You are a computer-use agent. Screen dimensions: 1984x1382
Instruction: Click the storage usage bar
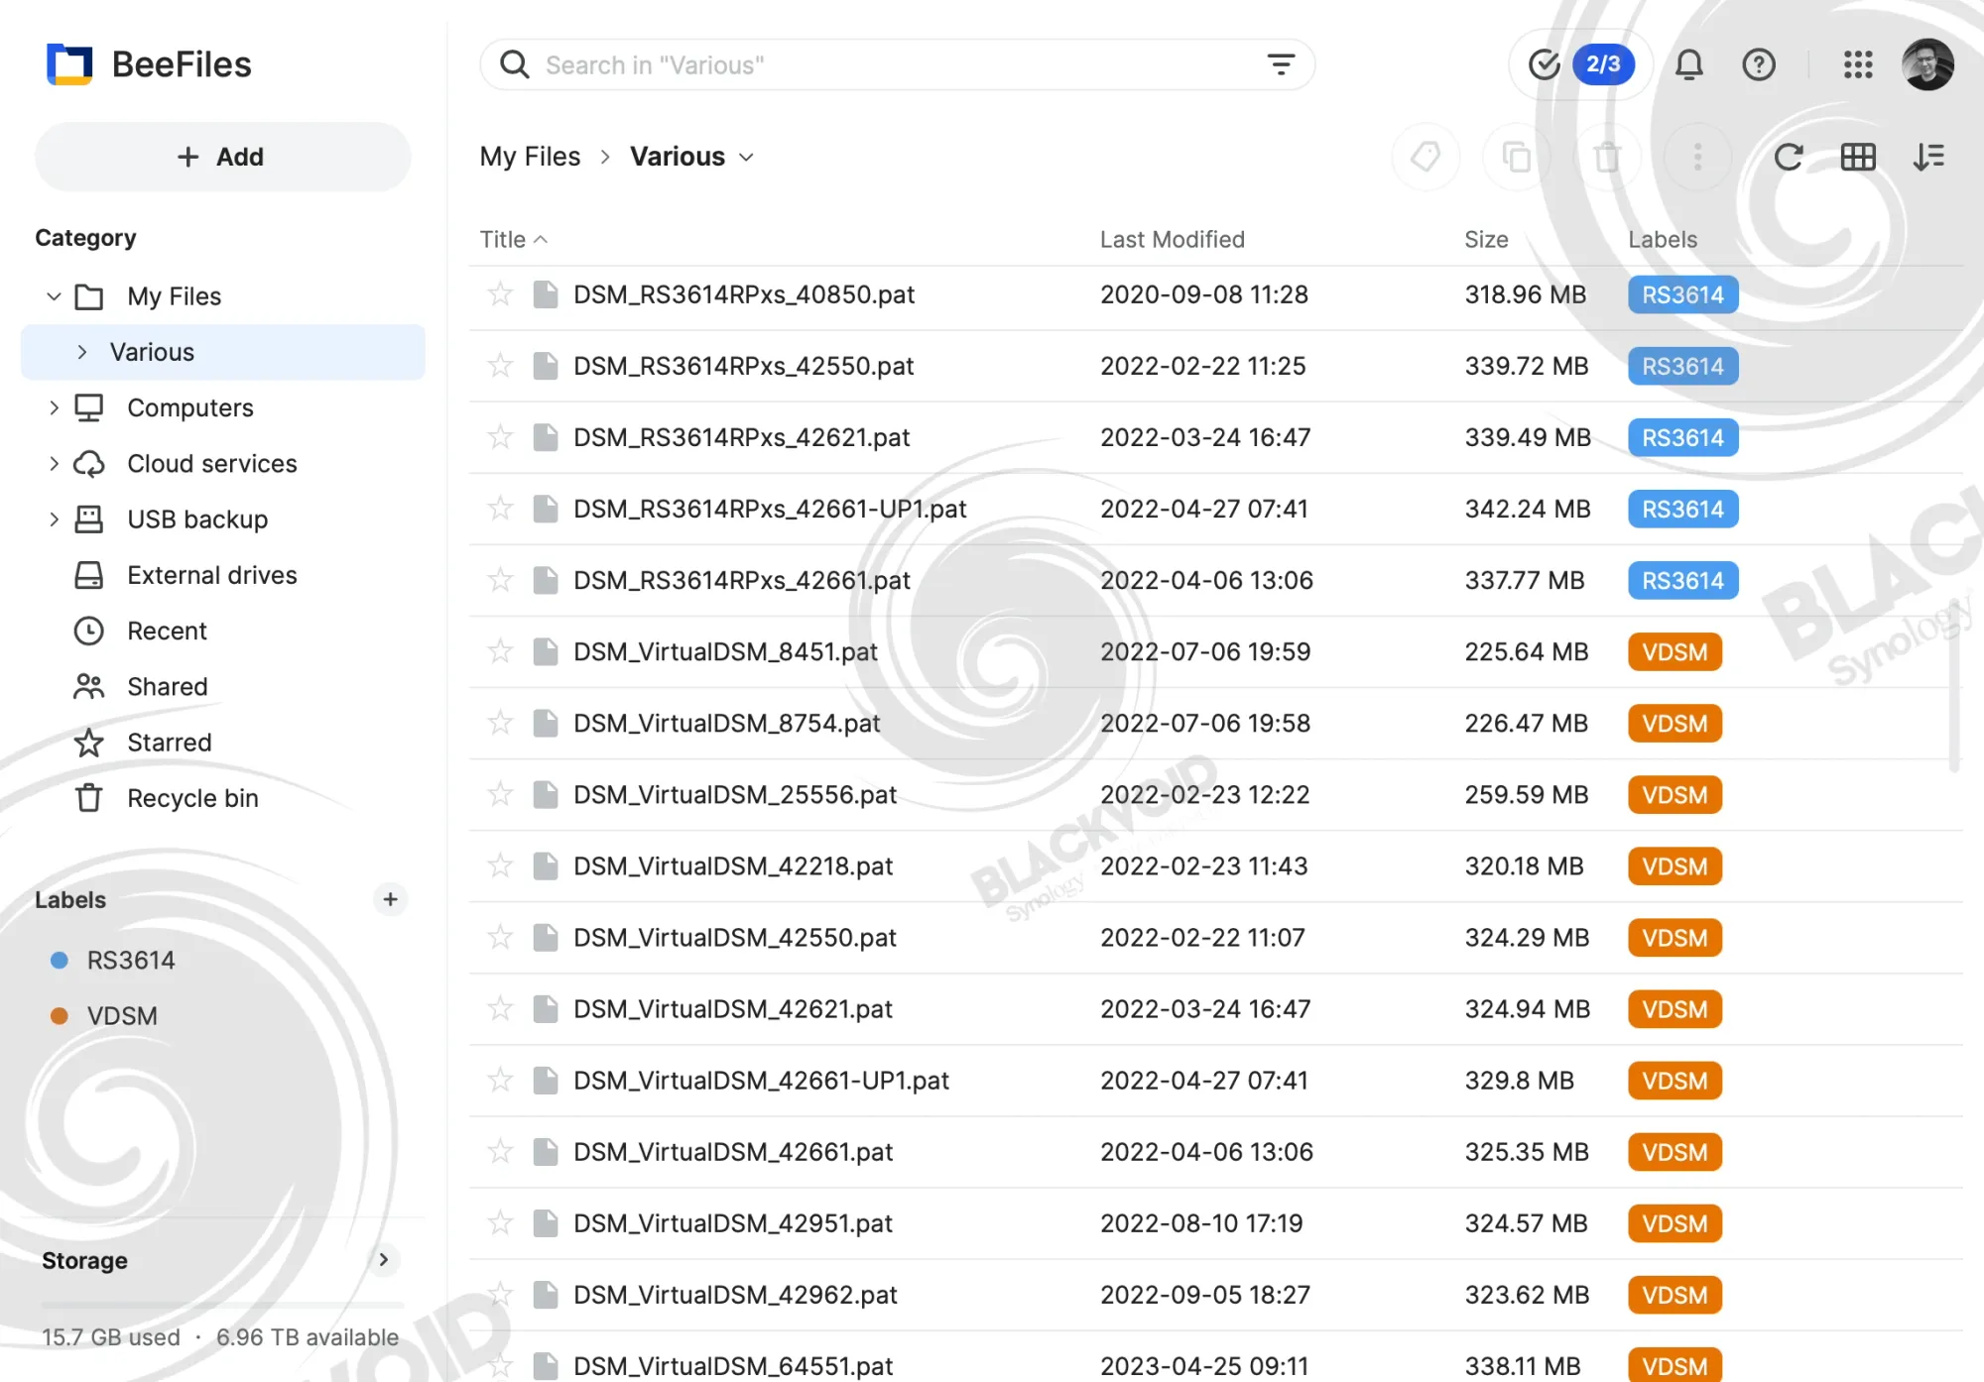222,1304
